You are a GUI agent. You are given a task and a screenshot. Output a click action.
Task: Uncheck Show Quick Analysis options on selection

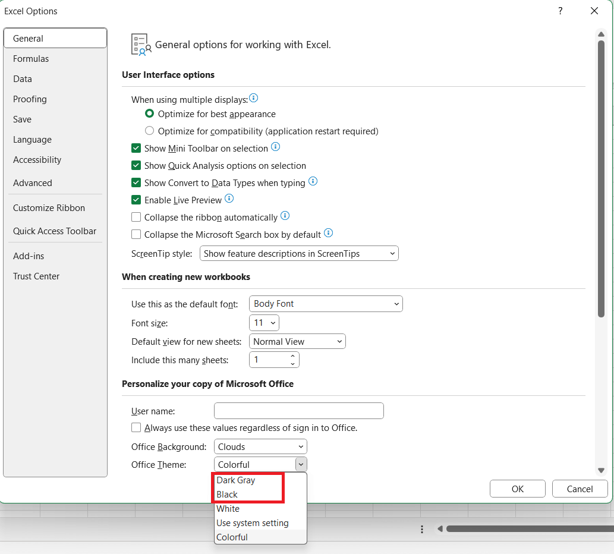[136, 166]
